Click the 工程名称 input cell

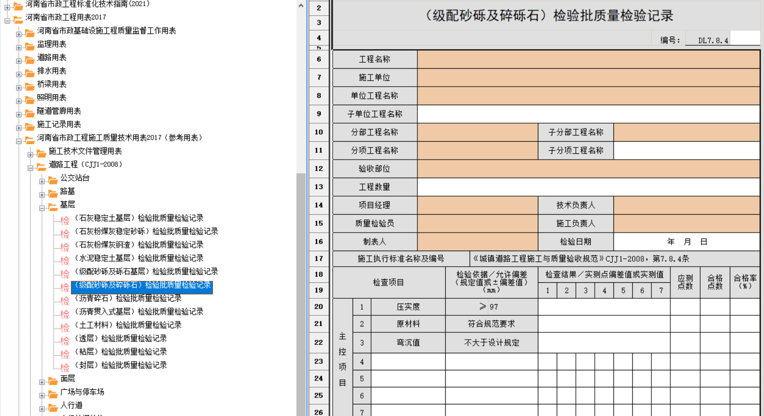tap(588, 59)
